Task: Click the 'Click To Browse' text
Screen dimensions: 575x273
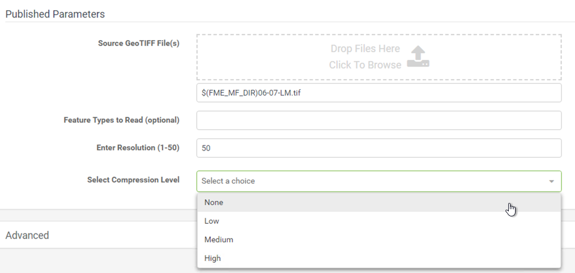Action: pyautogui.click(x=365, y=65)
